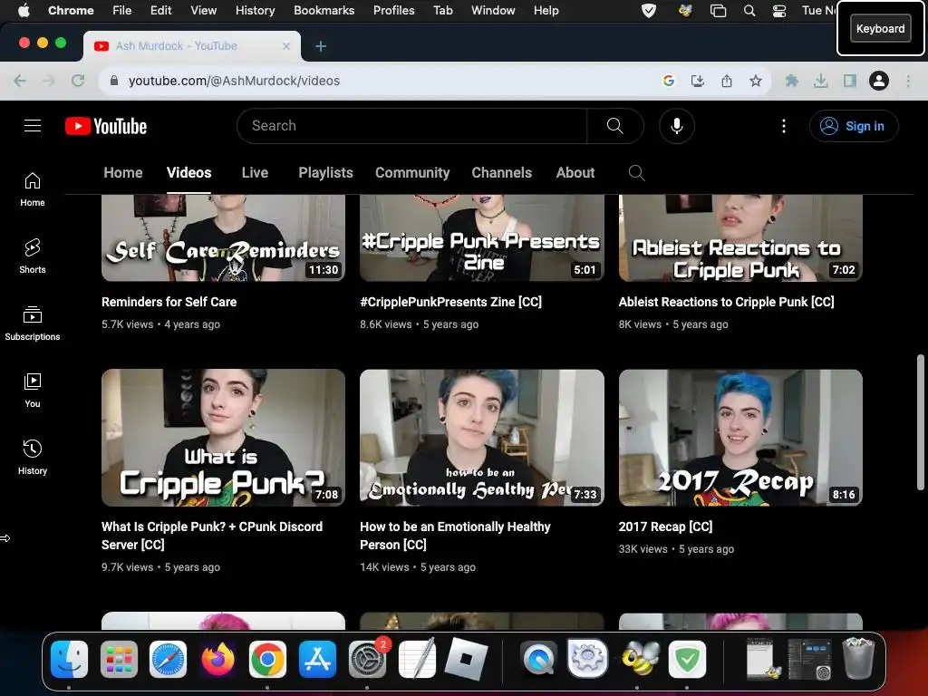Open Subscriptions in the sidebar
This screenshot has height=696, width=928.
coord(33,324)
